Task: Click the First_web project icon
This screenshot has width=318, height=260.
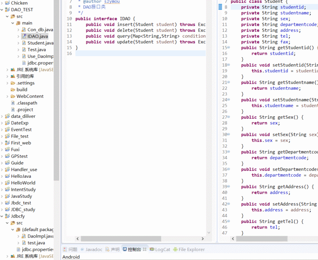Action: 7,143
